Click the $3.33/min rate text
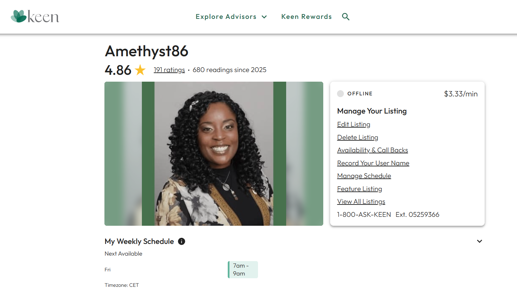Screen dimensions: 517x305 pyautogui.click(x=461, y=94)
